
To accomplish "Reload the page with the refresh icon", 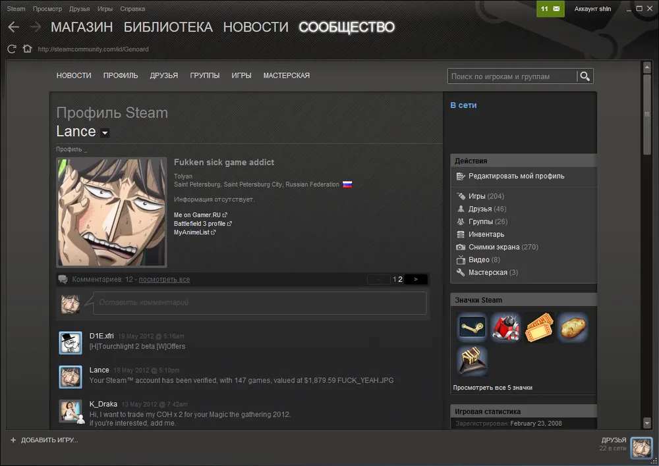I will [x=12, y=49].
